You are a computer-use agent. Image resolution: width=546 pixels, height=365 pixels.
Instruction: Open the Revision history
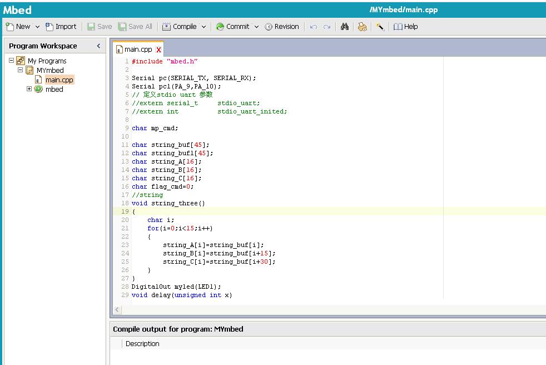(x=282, y=27)
